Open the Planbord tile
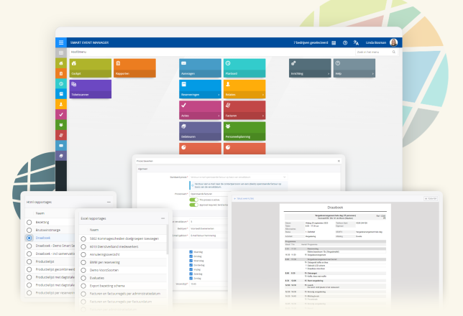This screenshot has height=316, width=463. click(244, 68)
